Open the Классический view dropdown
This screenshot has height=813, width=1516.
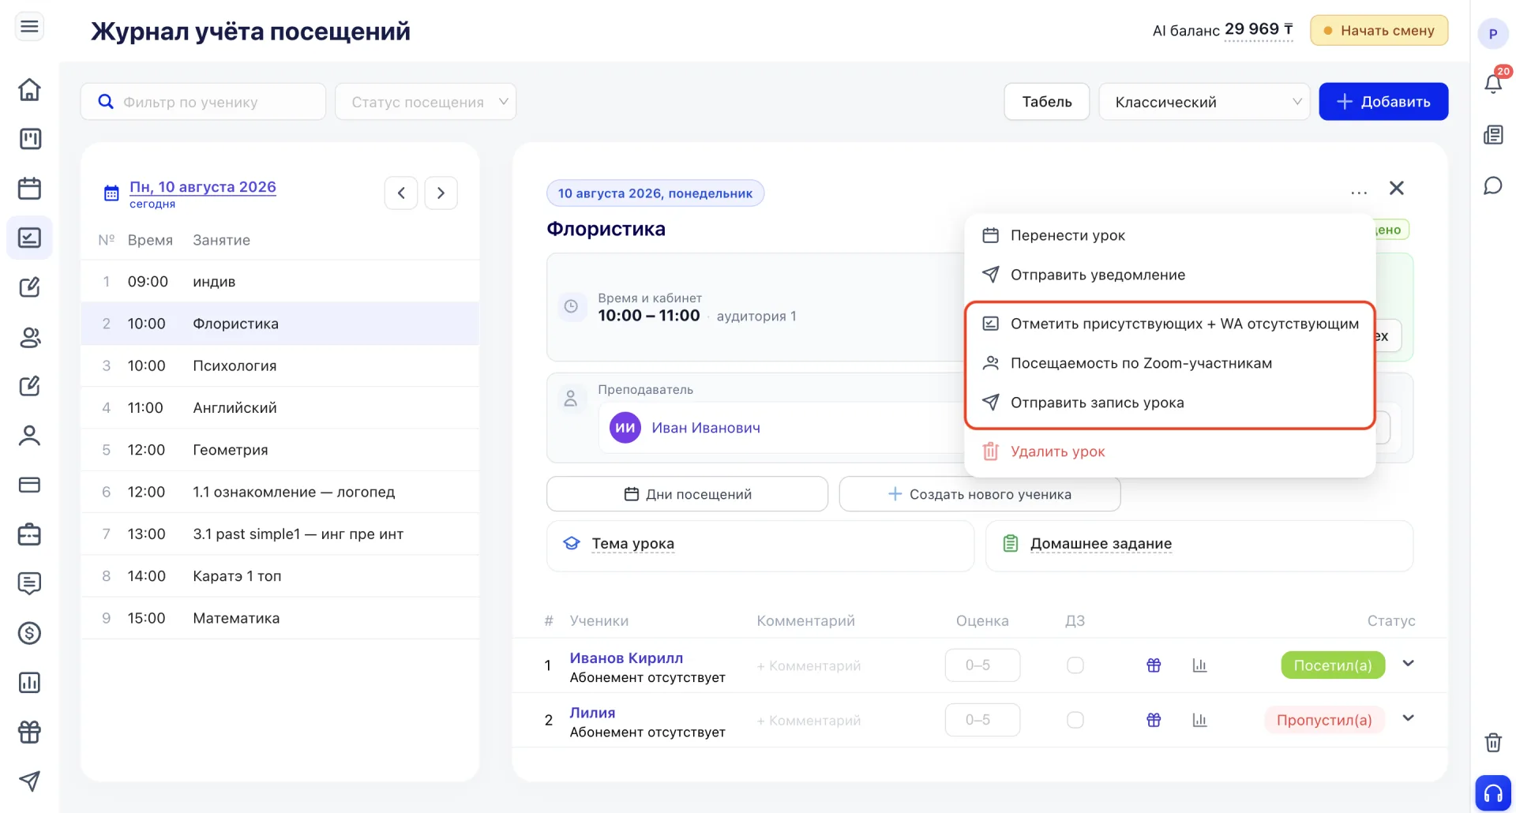pos(1204,102)
